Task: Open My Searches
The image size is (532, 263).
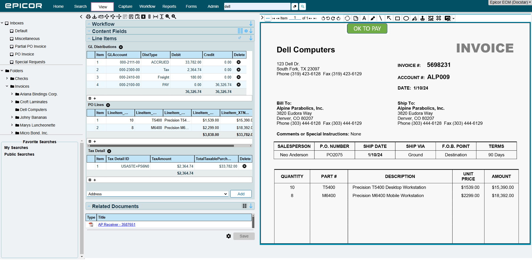Action: coord(16,148)
